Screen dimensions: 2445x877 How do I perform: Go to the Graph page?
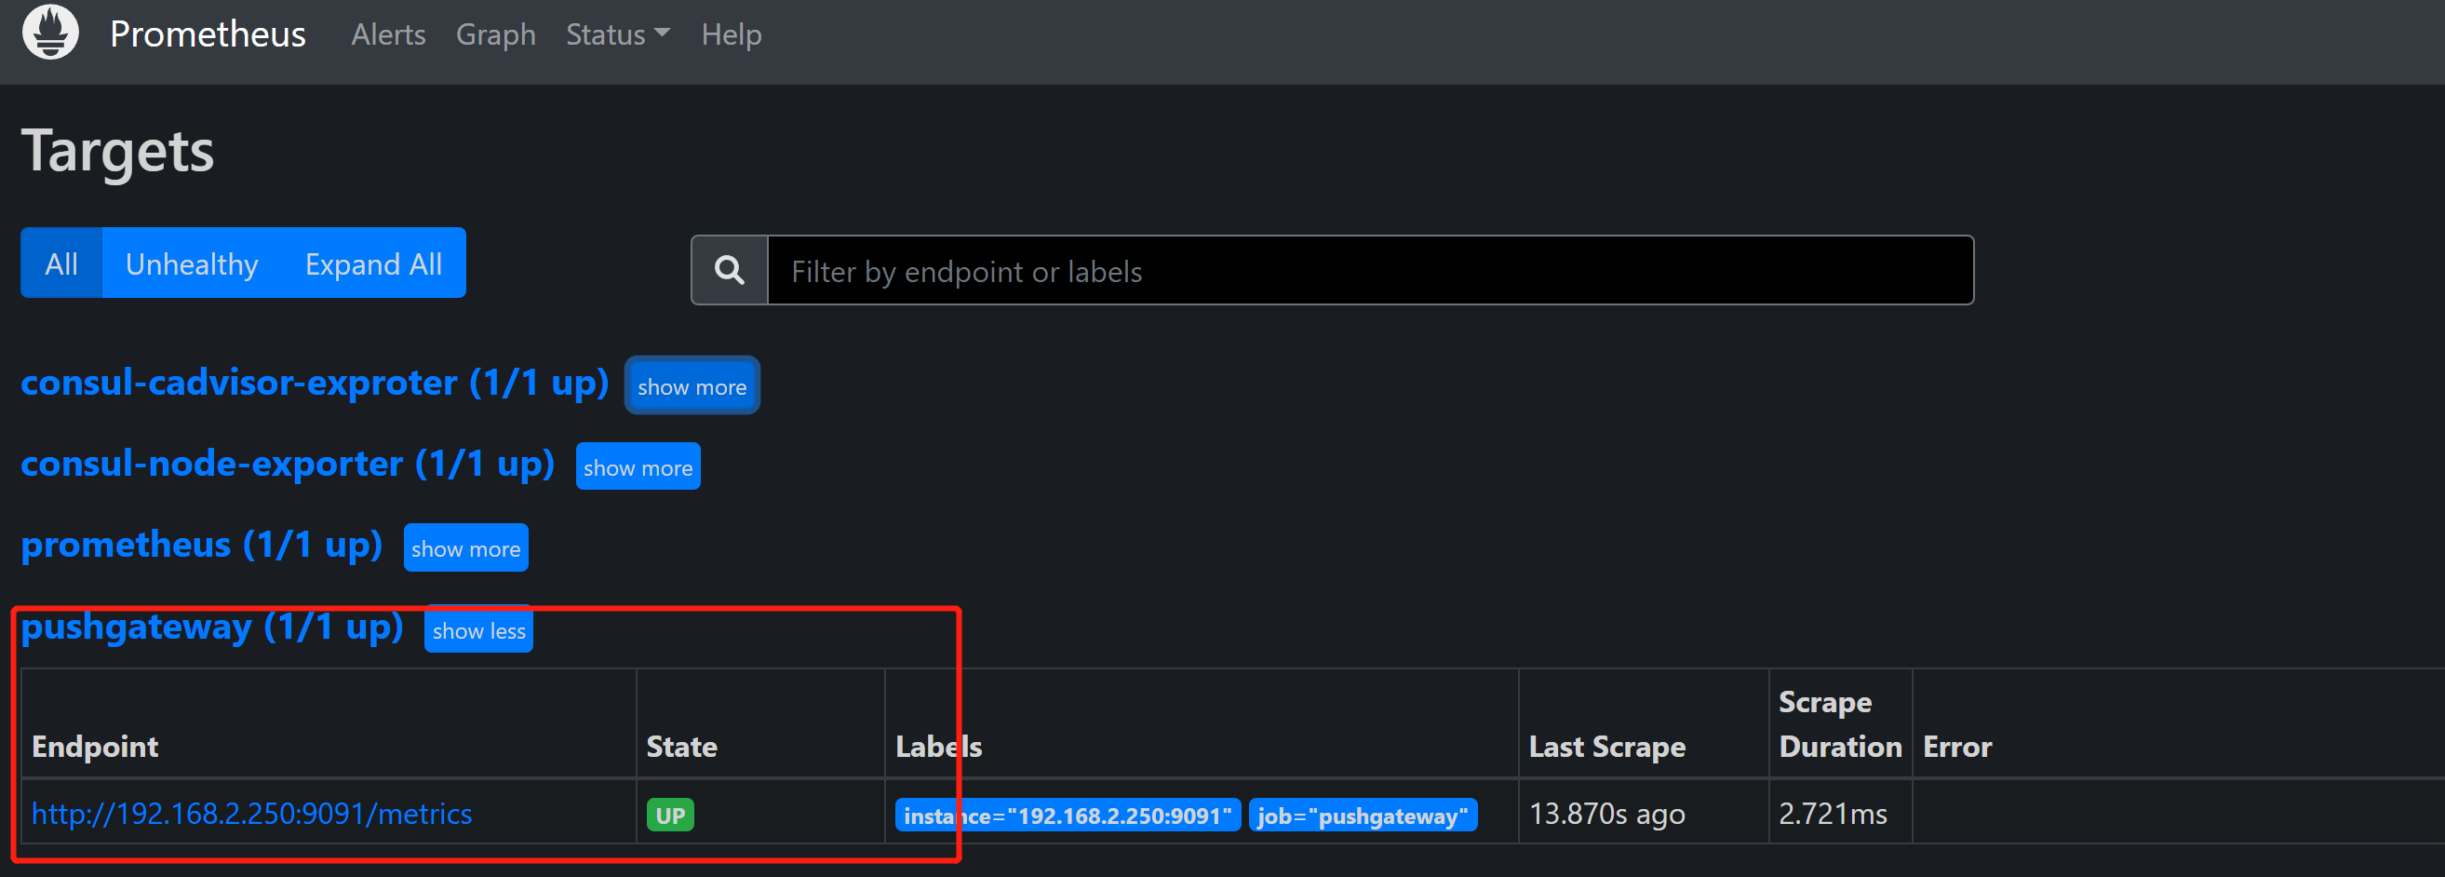(x=495, y=35)
